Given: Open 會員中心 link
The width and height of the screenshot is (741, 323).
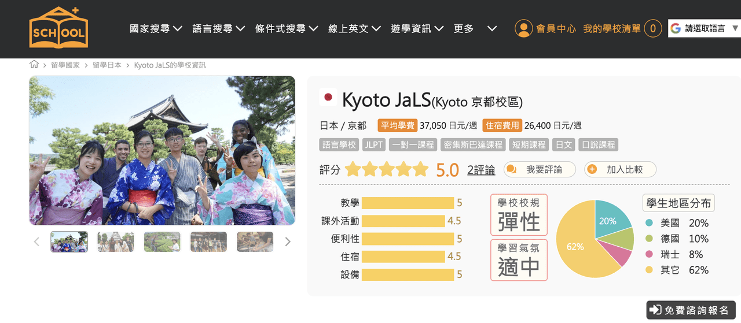Looking at the screenshot, I should coord(556,28).
